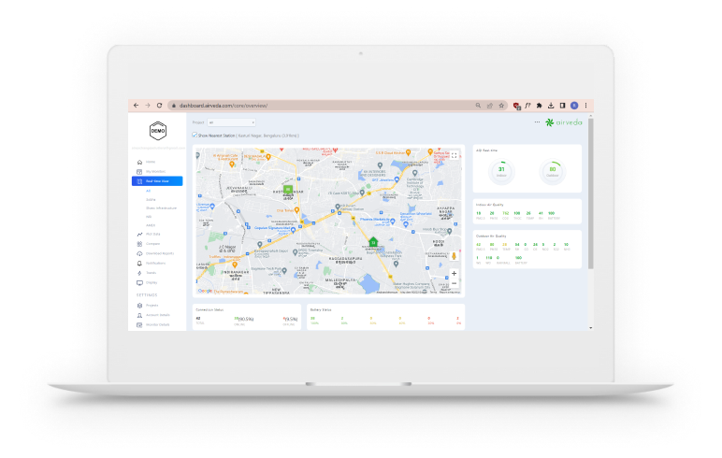Screen dimensions: 722x458
Task: Open the Chrome three-dot menu
Action: [x=586, y=106]
